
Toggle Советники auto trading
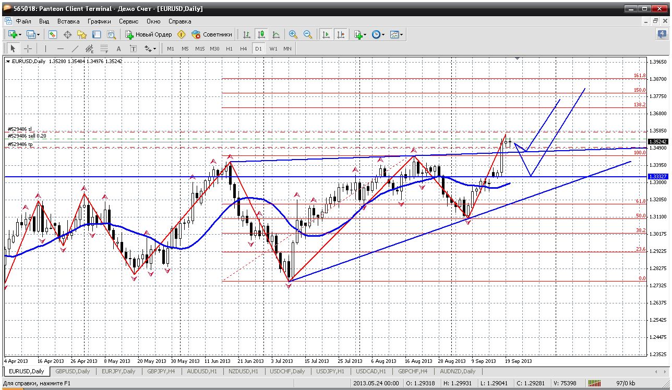pyautogui.click(x=212, y=34)
